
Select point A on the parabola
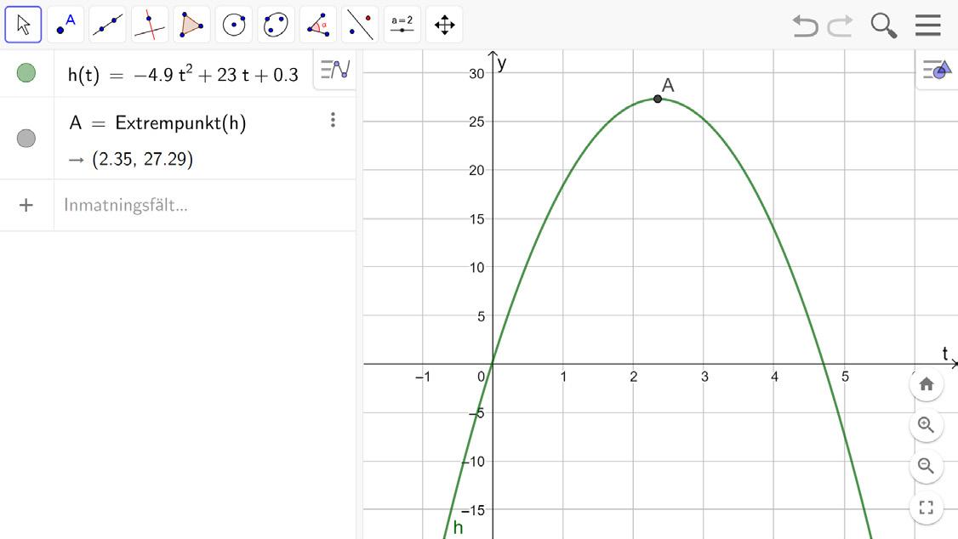[658, 99]
